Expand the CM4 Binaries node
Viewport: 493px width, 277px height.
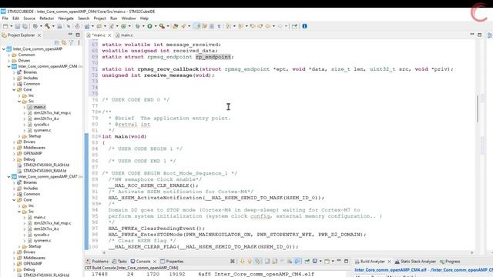pyautogui.click(x=14, y=72)
